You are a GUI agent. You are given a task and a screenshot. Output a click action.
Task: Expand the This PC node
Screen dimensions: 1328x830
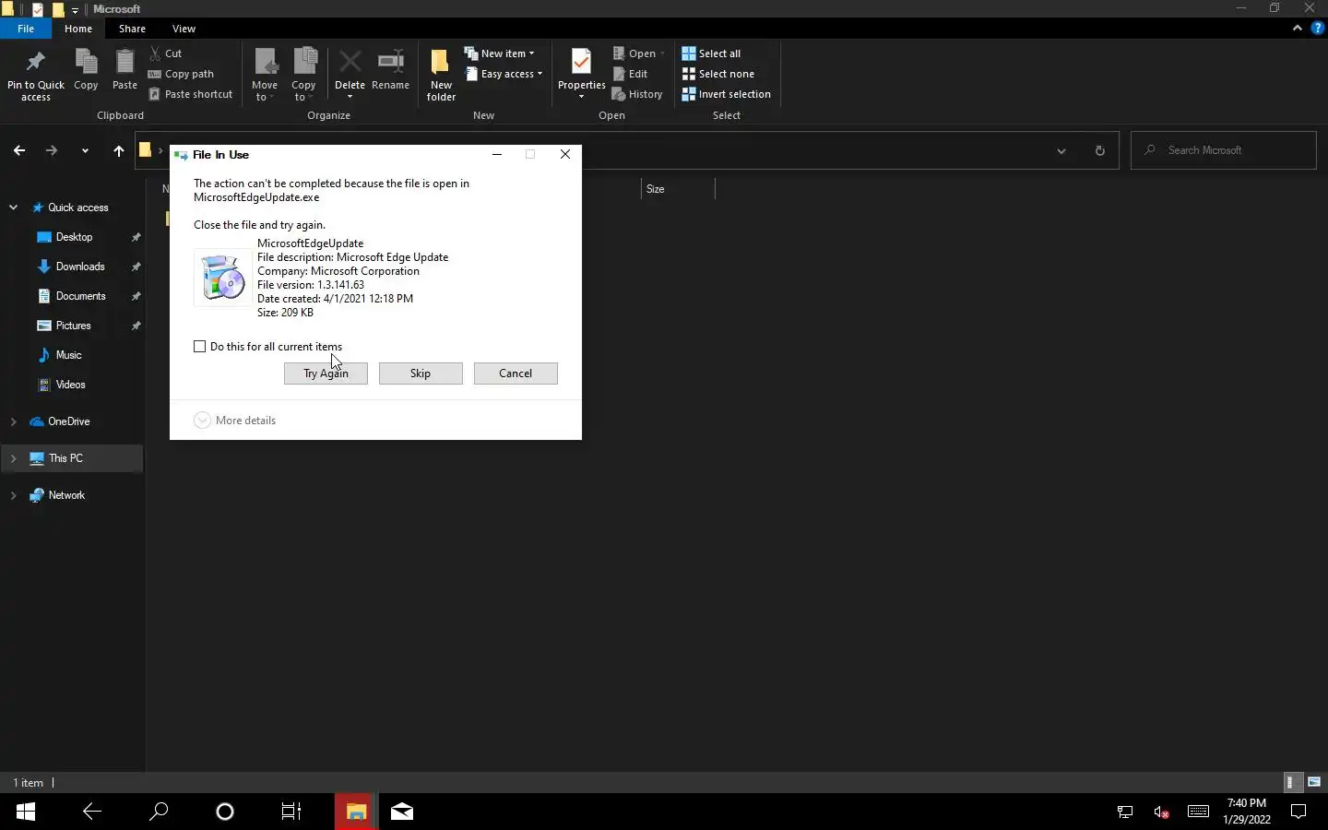tap(13, 458)
